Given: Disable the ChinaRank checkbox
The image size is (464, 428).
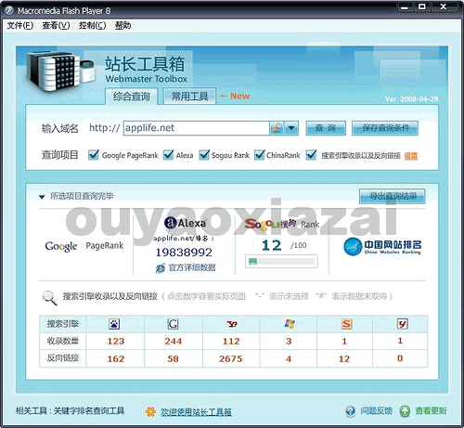Looking at the screenshot, I should pyautogui.click(x=259, y=155).
